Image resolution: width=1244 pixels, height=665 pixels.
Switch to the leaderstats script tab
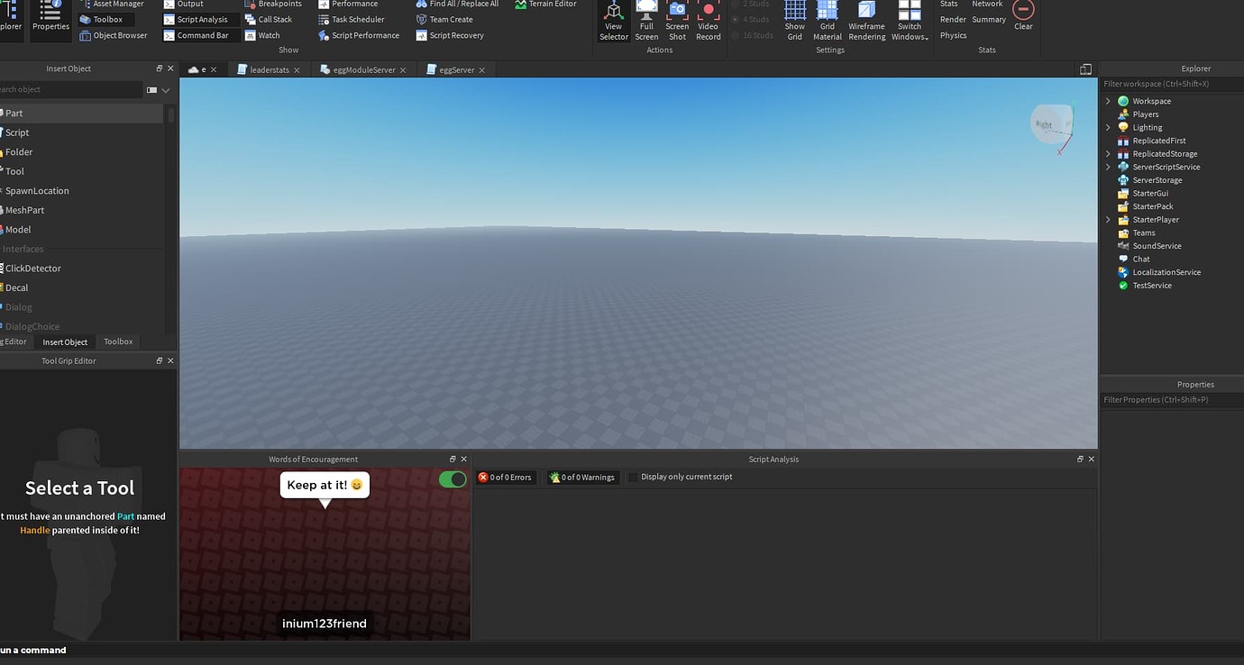point(269,70)
